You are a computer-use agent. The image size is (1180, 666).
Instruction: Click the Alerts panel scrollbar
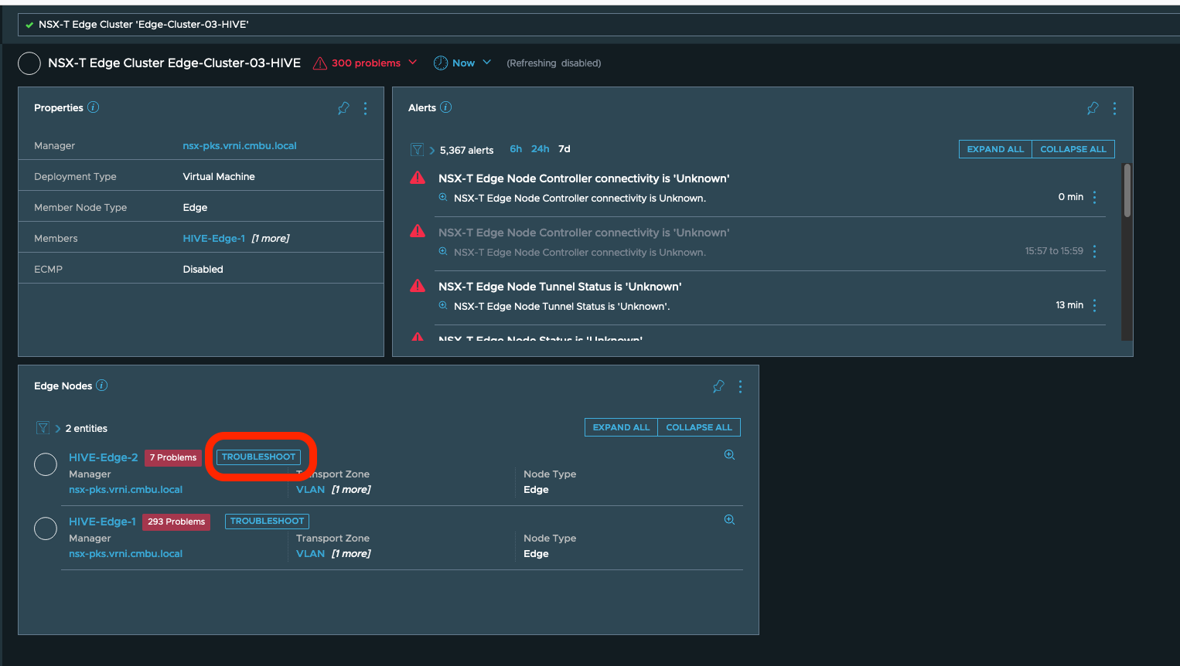1127,191
